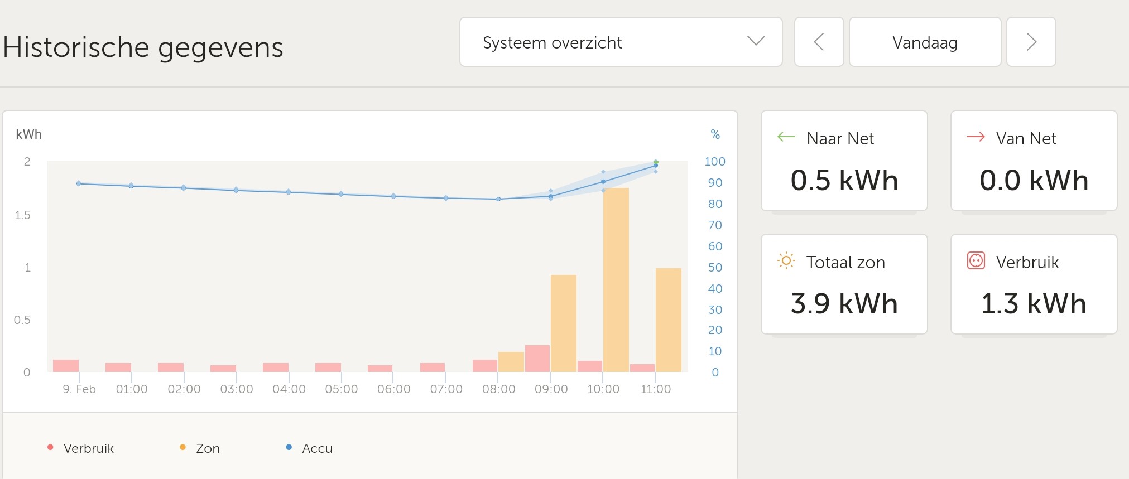Image resolution: width=1129 pixels, height=479 pixels.
Task: Expand the dropdown arrow next to Systeem overzicht
Action: (x=756, y=41)
